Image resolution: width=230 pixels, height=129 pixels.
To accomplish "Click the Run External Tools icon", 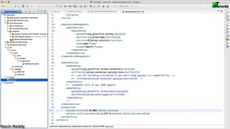I will pyautogui.click(x=75, y=6).
